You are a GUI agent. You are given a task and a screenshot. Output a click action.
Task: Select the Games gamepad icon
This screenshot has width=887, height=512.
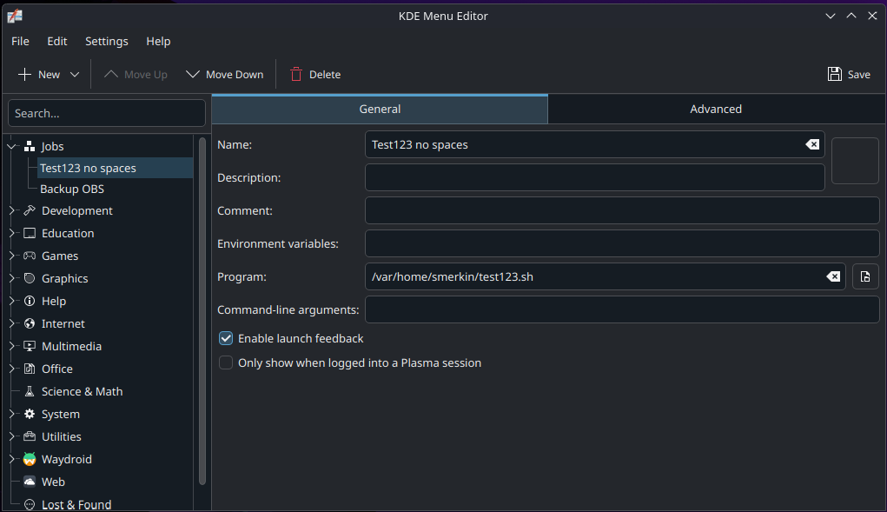(x=29, y=256)
